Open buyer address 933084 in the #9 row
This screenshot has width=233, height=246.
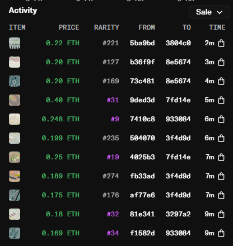(178, 119)
